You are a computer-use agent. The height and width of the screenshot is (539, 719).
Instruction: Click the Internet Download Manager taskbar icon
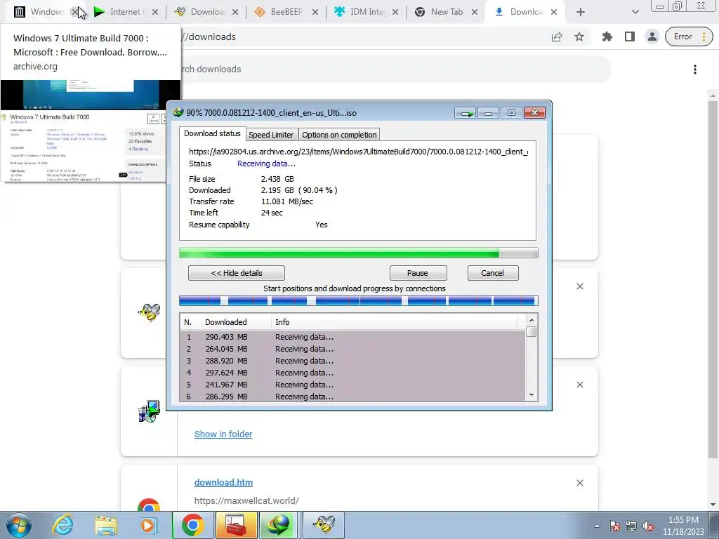click(x=279, y=525)
